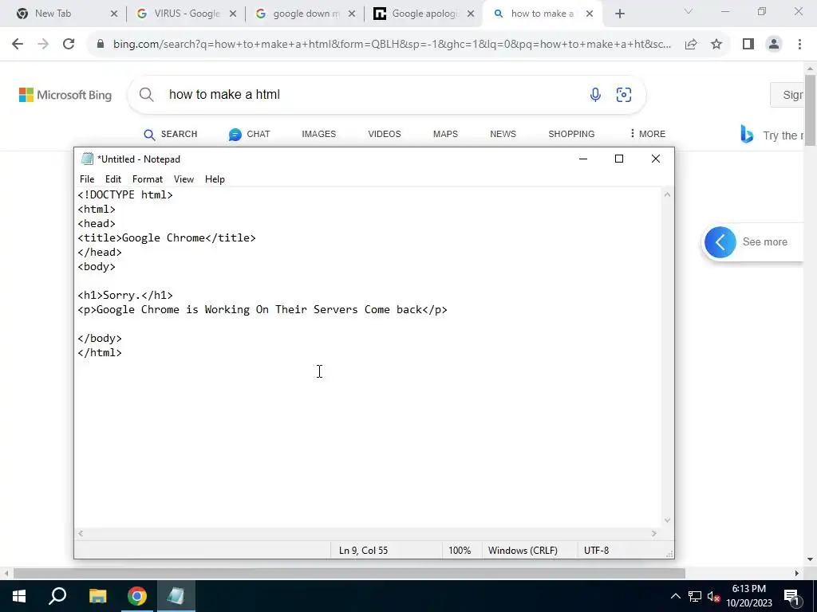Click Chrome's back navigation arrow
This screenshot has height=612, width=817.
coord(18,45)
